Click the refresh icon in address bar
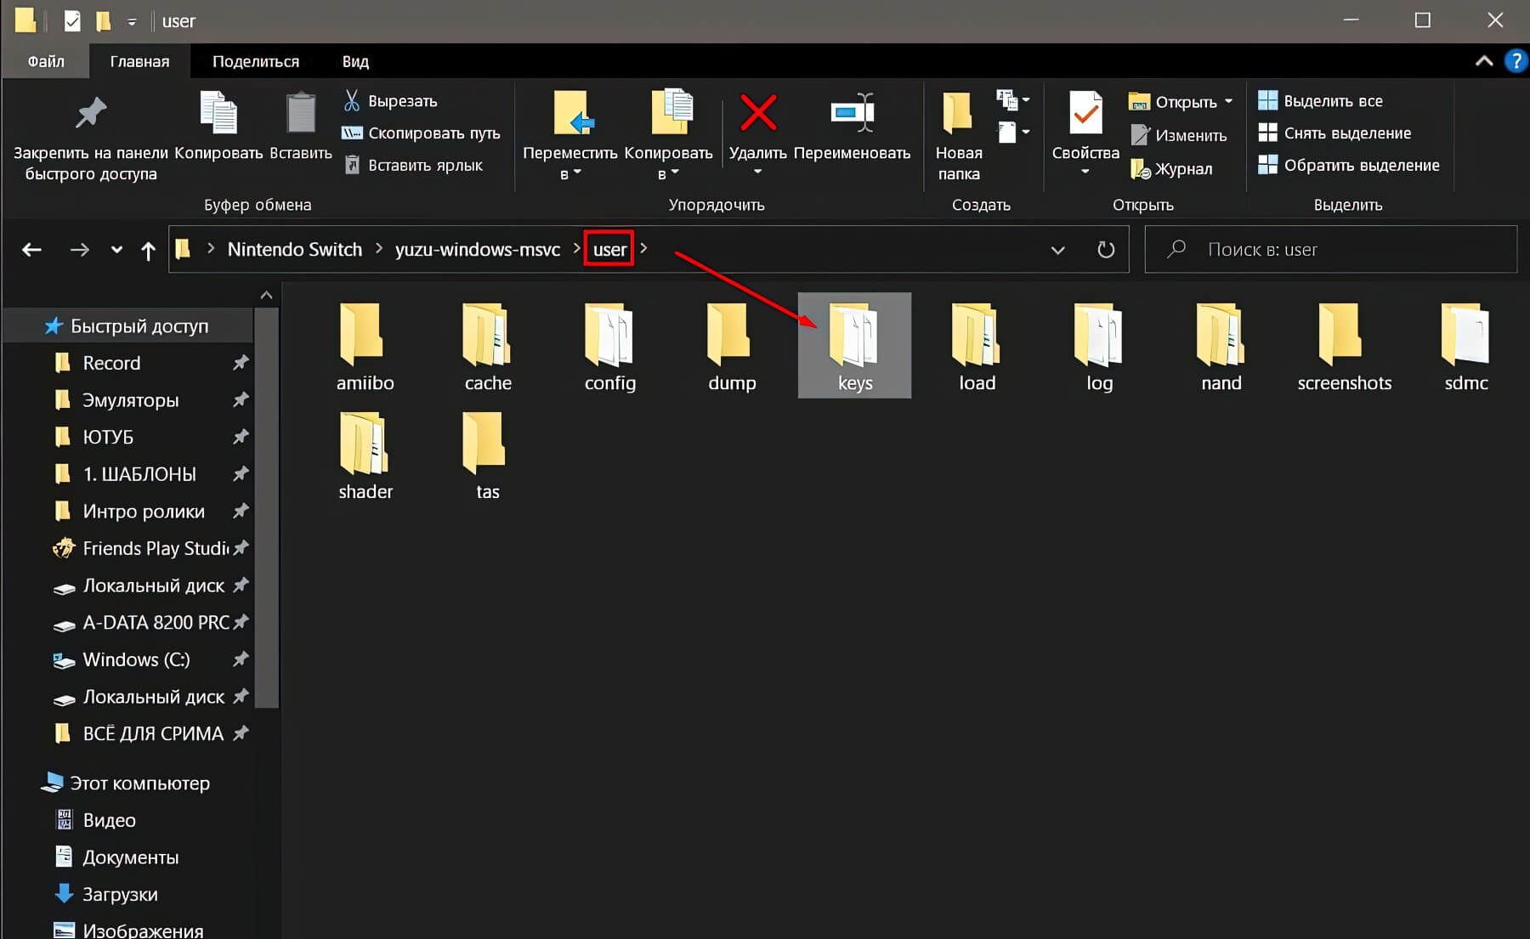The width and height of the screenshot is (1530, 939). click(1105, 250)
